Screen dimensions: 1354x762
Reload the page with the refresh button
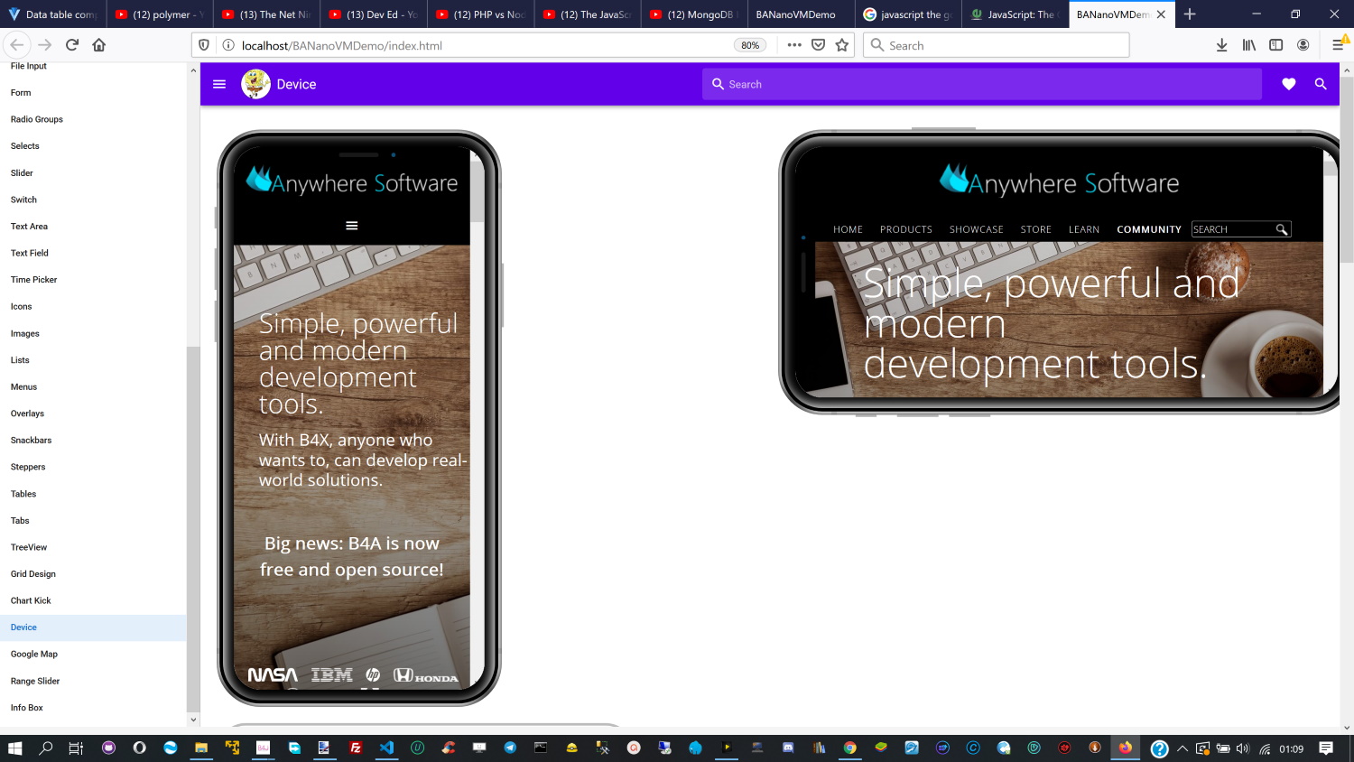[x=72, y=45]
